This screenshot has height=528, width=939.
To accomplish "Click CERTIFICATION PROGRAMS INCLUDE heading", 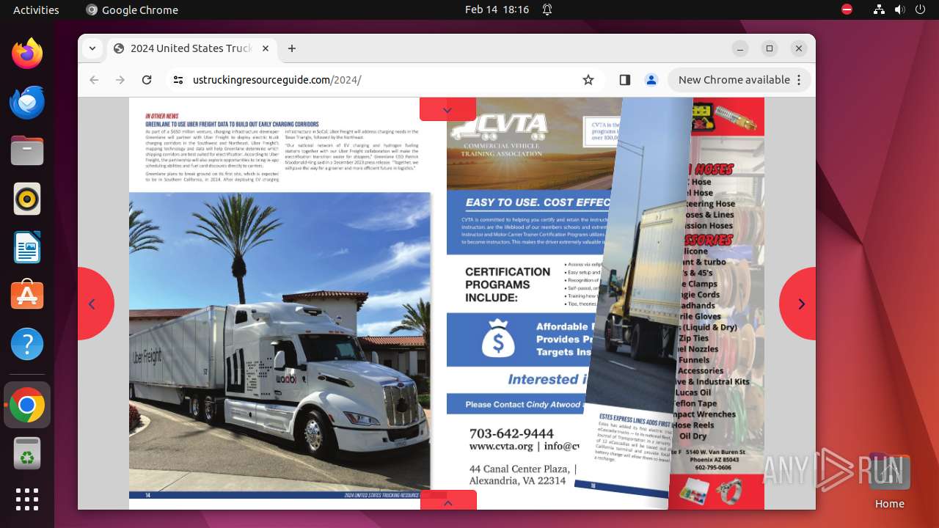I will click(x=508, y=285).
